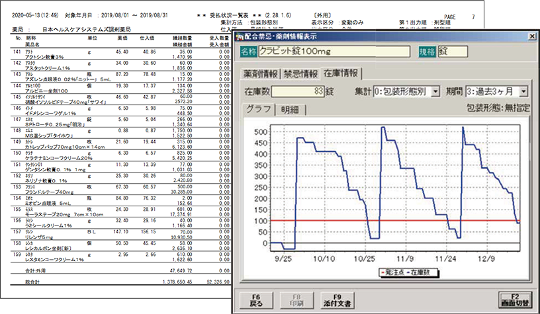Click the 在庫数 legend entry in the chart
Image resolution: width=540 pixels, height=314 pixels.
coord(417,273)
